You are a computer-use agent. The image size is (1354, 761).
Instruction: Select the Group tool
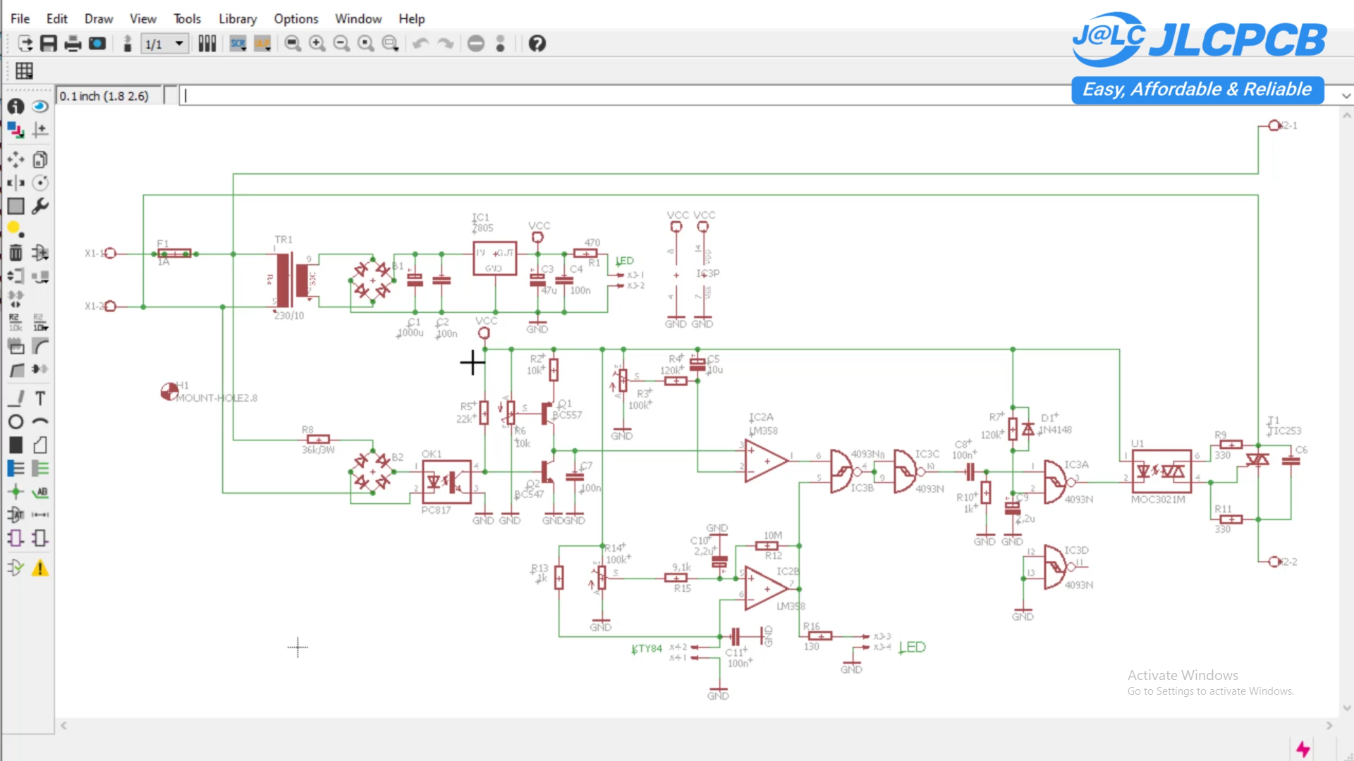coord(16,206)
